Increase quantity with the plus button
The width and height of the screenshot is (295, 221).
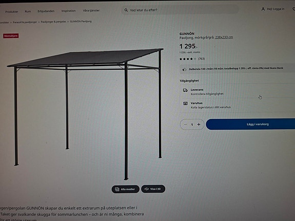click(x=199, y=124)
